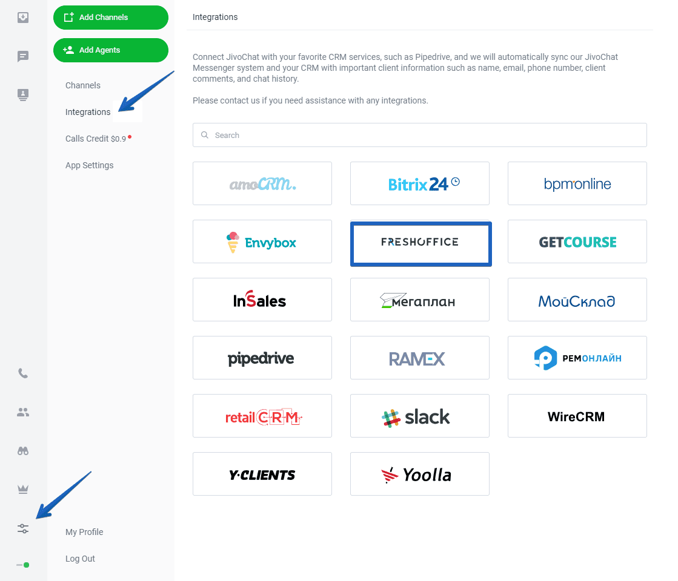Click the Add Agents button
The image size is (678, 581).
111,50
